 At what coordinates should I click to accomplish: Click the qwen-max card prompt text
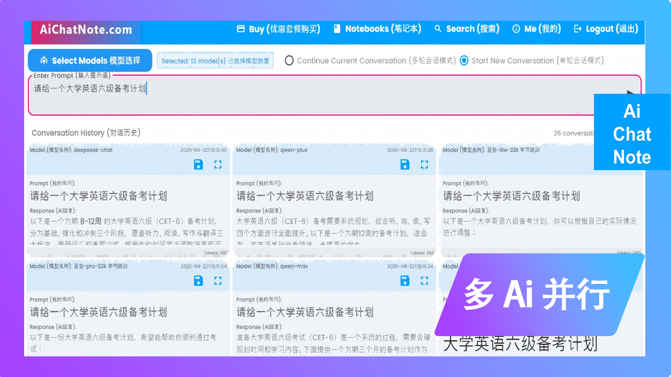[x=305, y=313]
